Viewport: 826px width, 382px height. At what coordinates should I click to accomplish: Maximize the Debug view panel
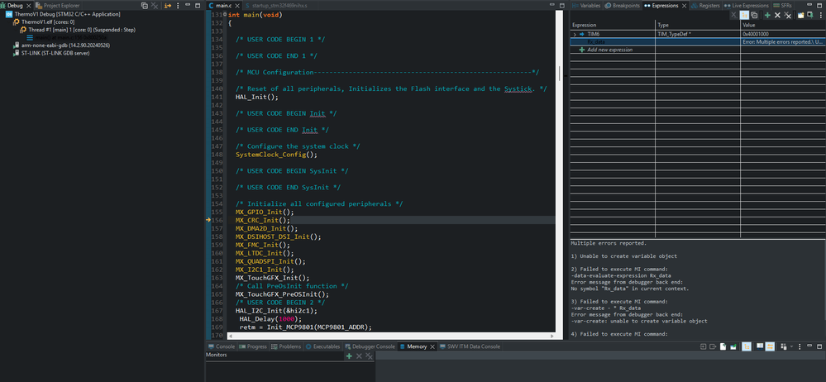(198, 5)
